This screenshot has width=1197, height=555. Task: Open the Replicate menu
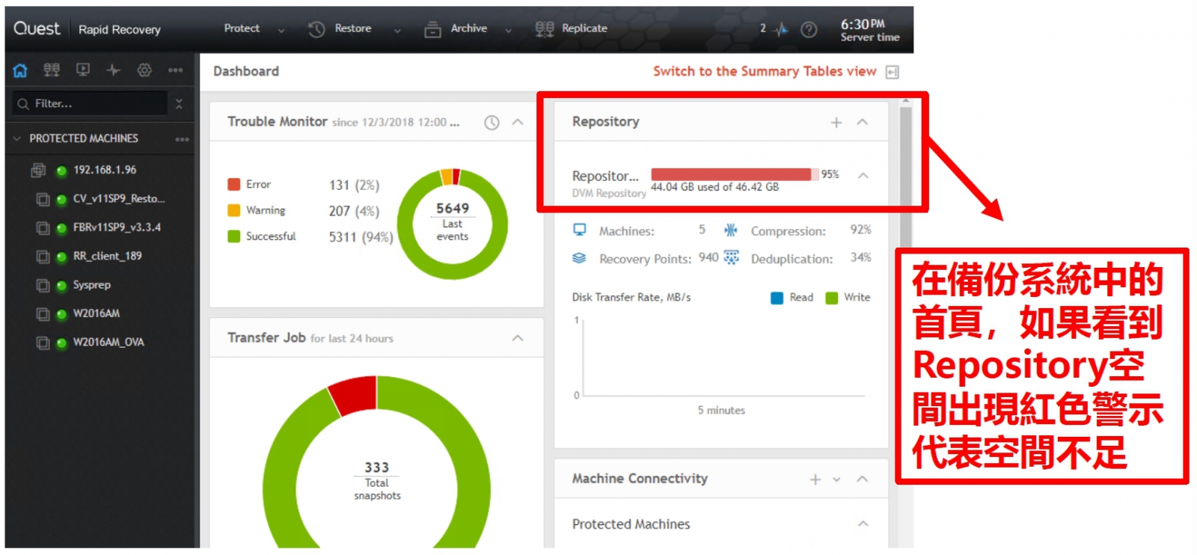pyautogui.click(x=584, y=28)
